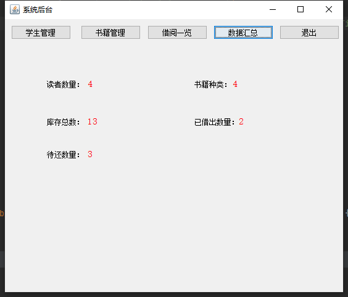The image size is (348, 297).
Task: Open the 学生管理 section
Action: pyautogui.click(x=41, y=33)
